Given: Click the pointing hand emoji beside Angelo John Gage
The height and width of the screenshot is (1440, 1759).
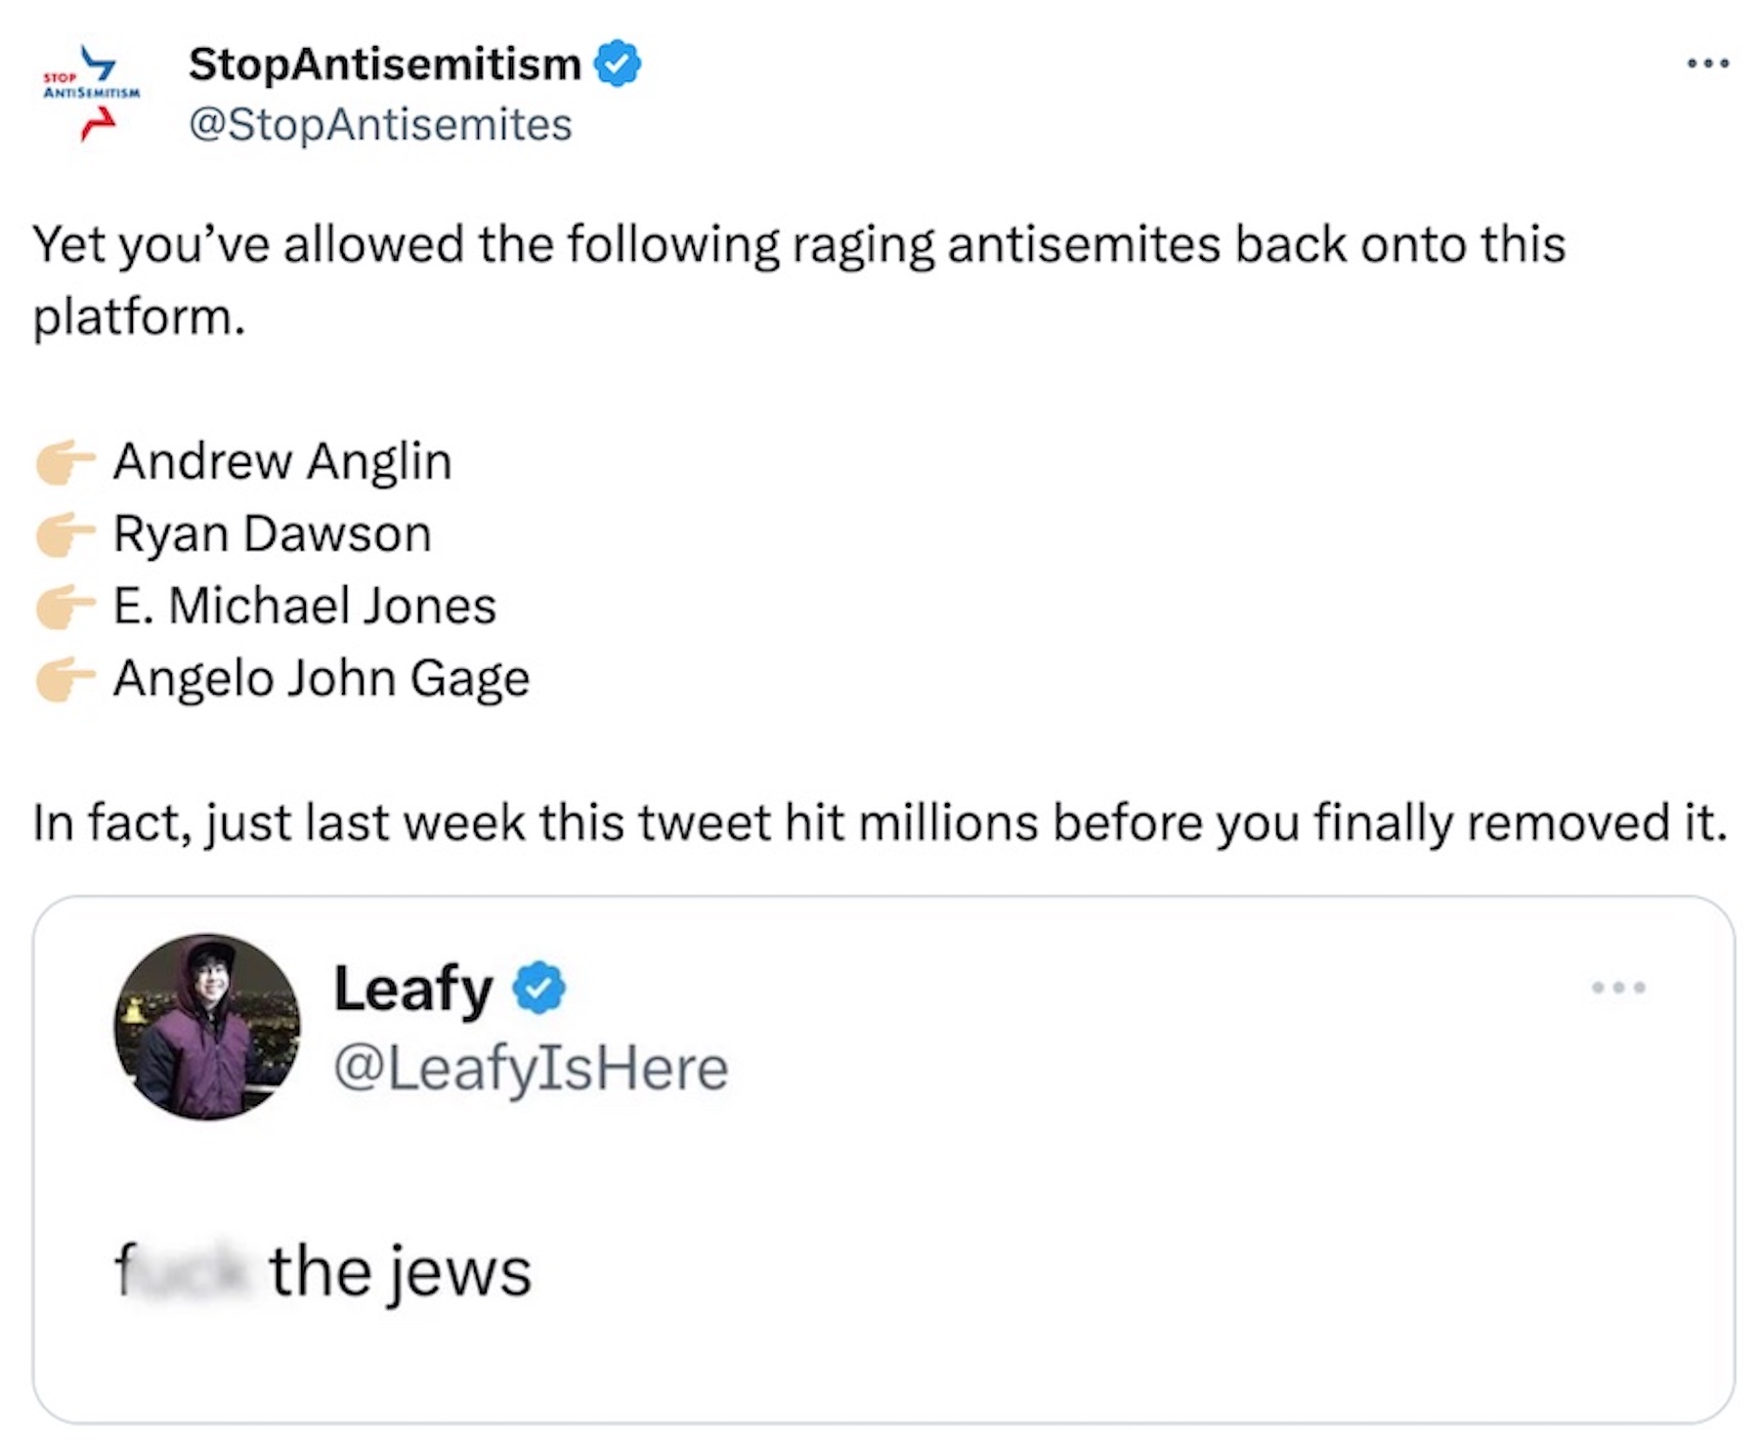Looking at the screenshot, I should 64,679.
